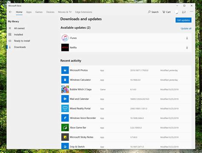Select Ready to install in library
Viewport: 202px width, 153px height.
click(x=22, y=41)
